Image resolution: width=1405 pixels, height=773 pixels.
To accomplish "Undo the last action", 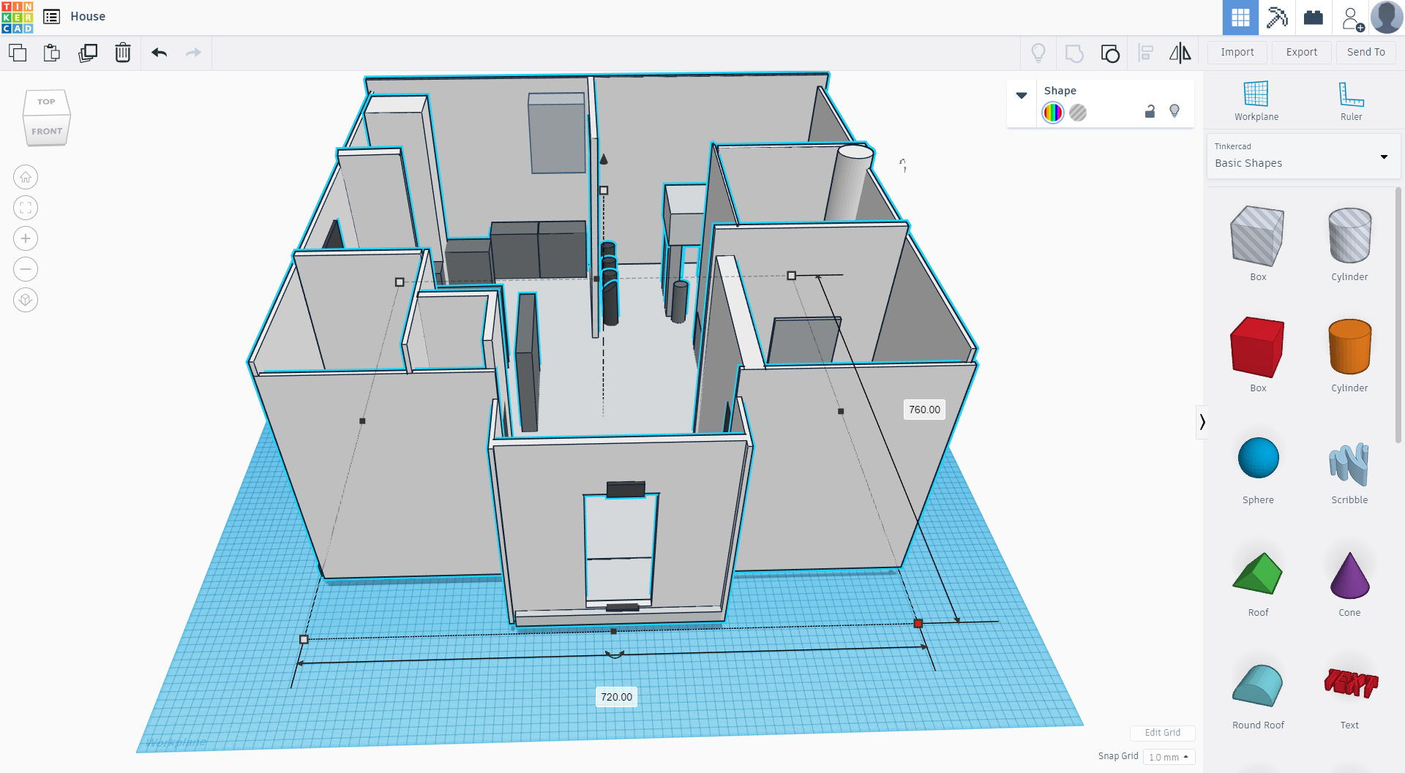I will (x=159, y=53).
